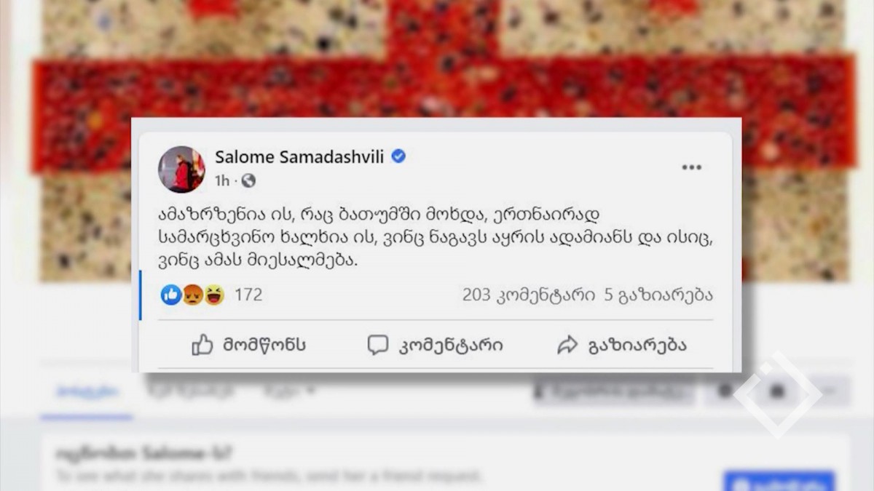Open the three-dot post options menu
Screen dimensions: 874x491
click(x=691, y=167)
